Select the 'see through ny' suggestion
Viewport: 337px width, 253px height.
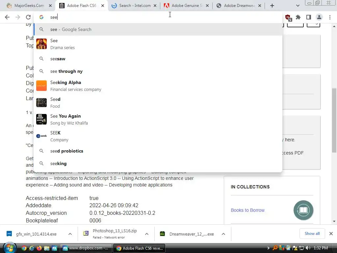158,71
